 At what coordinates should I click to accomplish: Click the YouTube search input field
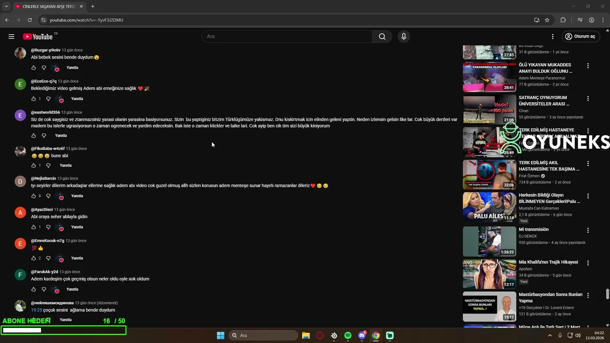[x=287, y=36]
